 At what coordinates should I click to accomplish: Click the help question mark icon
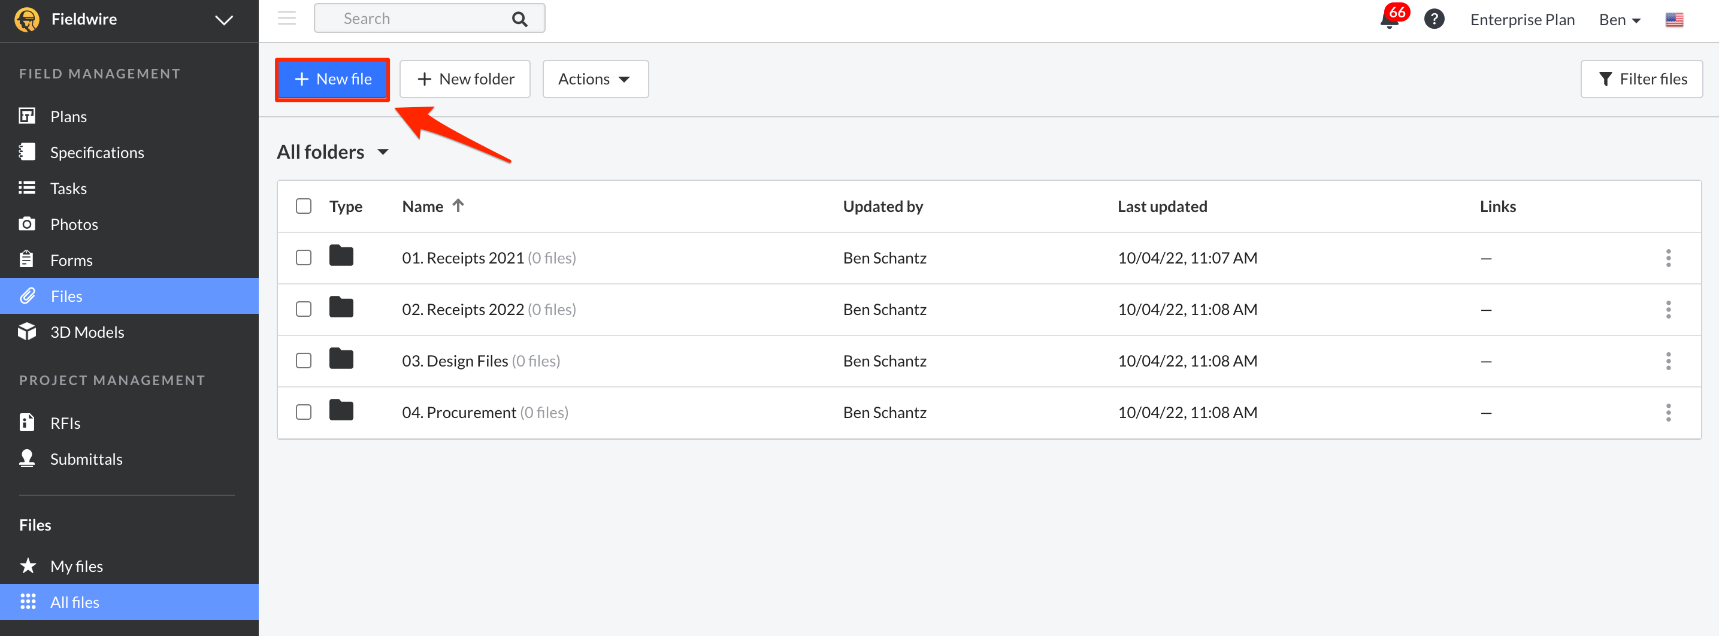coord(1433,19)
